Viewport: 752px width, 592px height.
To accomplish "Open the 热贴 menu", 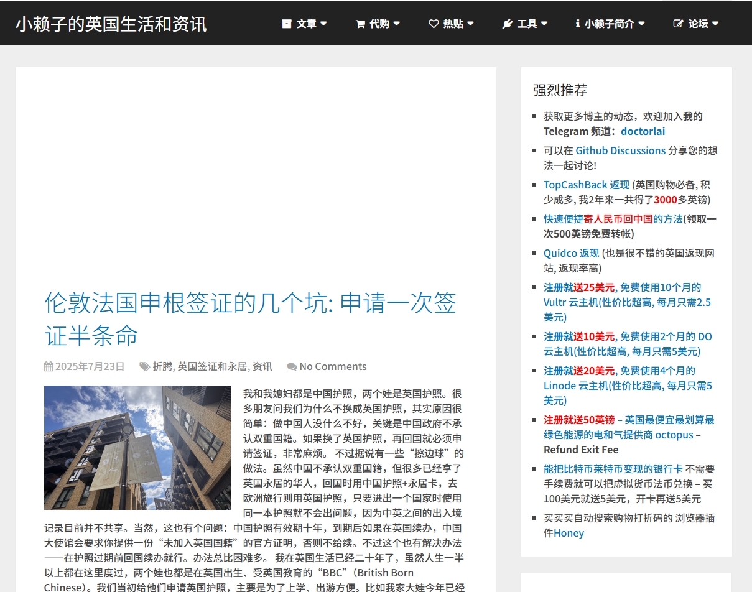I will 452,24.
